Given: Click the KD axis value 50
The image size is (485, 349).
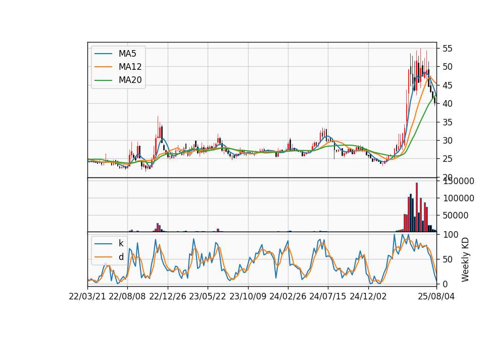Looking at the screenshot, I should [448, 259].
